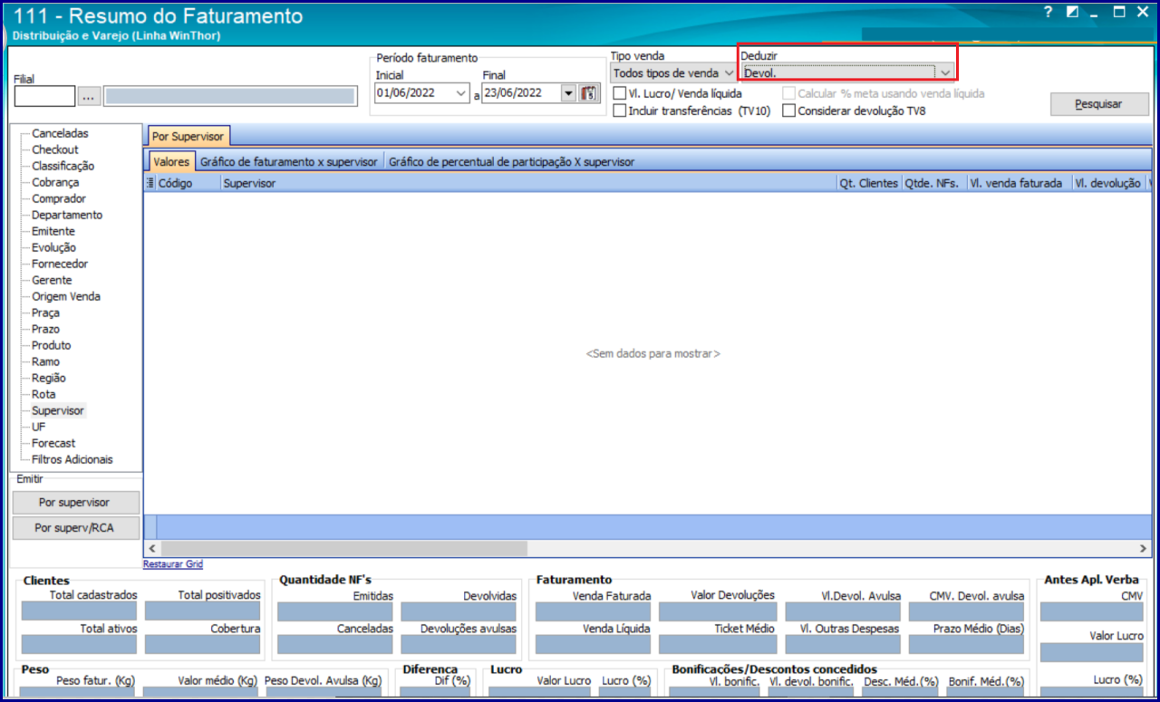The image size is (1160, 702).
Task: Select Evolução in the tree
Action: 53,247
